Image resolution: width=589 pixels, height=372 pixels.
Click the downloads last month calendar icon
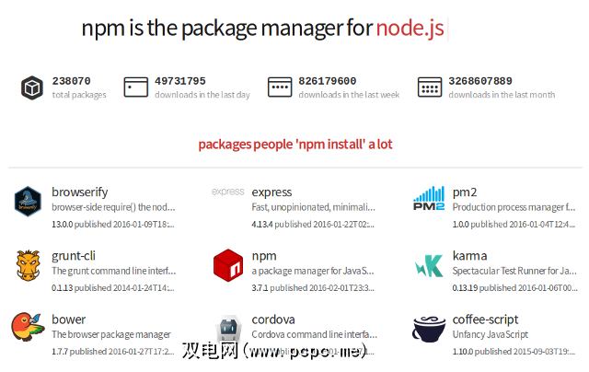coord(429,87)
